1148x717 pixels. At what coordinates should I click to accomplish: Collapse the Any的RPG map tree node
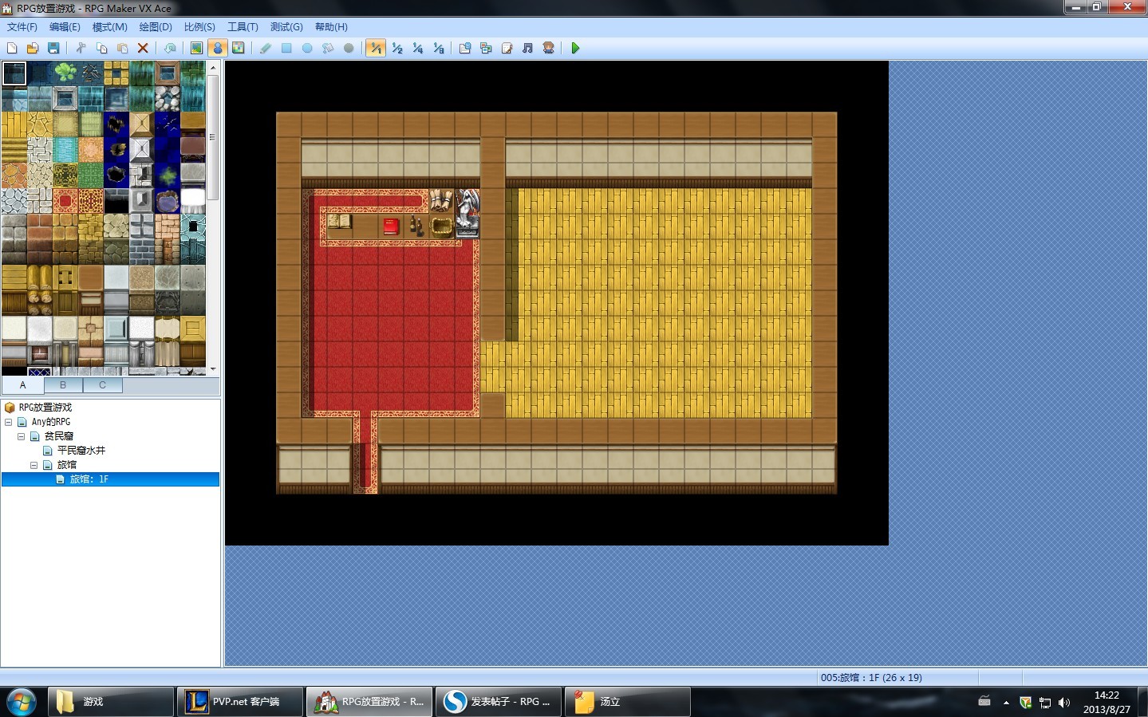tap(8, 422)
